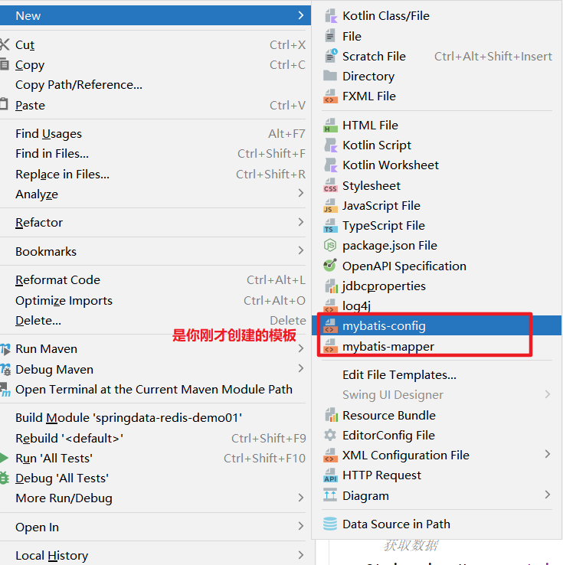Expand the Local History submenu arrow
The width and height of the screenshot is (563, 565).
[x=301, y=555]
